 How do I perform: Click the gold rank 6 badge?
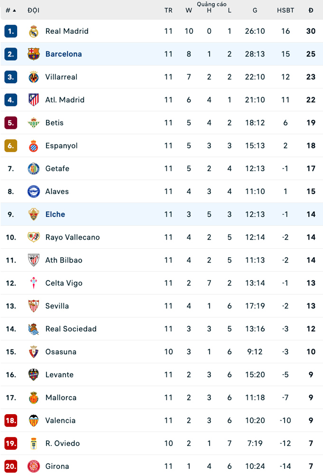pyautogui.click(x=11, y=145)
